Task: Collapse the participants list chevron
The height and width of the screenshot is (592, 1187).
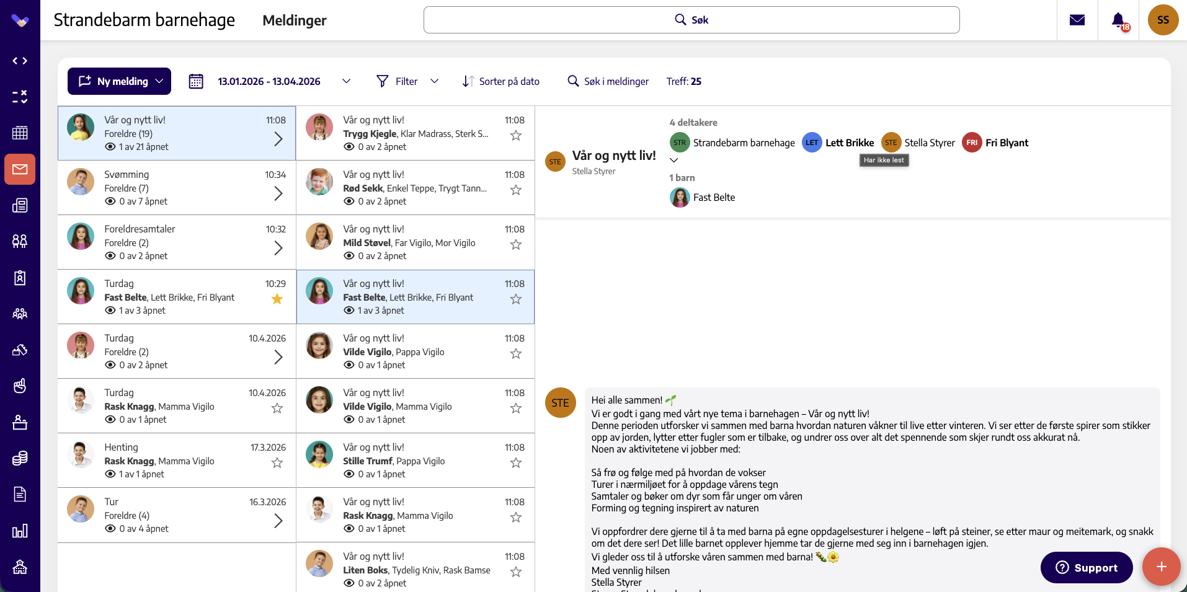Action: (674, 160)
